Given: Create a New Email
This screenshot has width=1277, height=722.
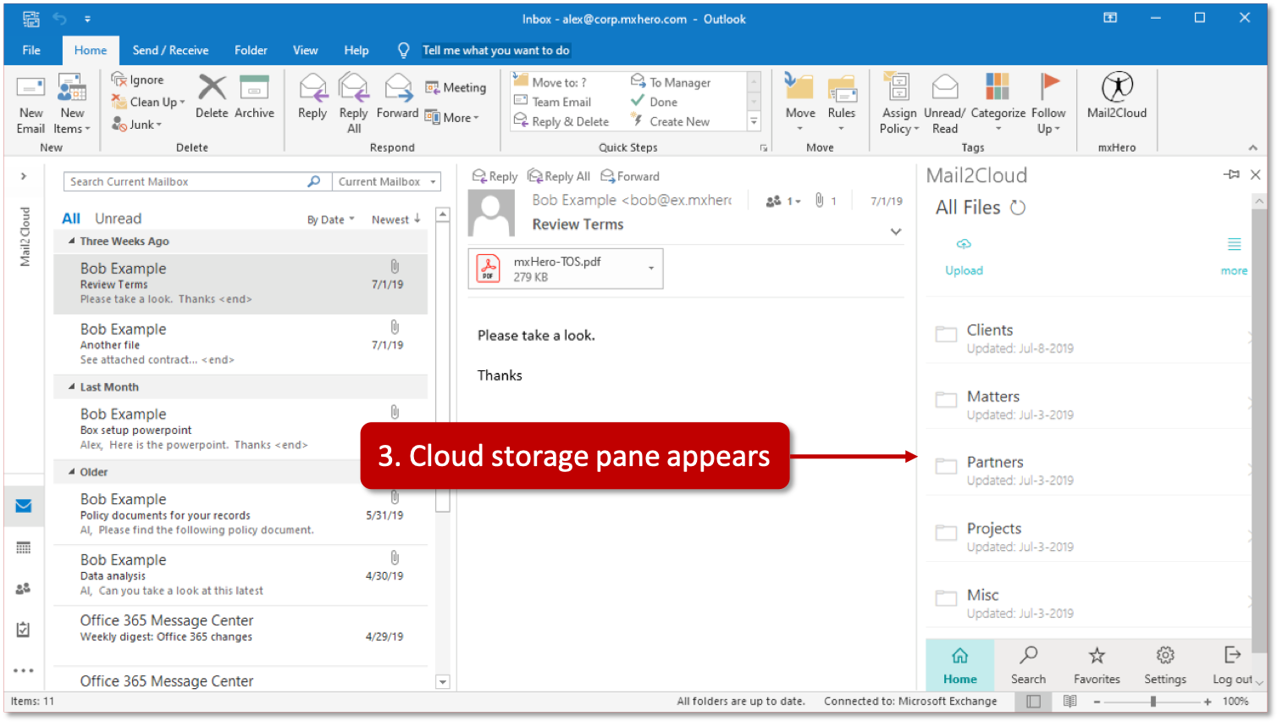Looking at the screenshot, I should click(30, 104).
